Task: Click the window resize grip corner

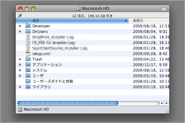Action: 167,111
